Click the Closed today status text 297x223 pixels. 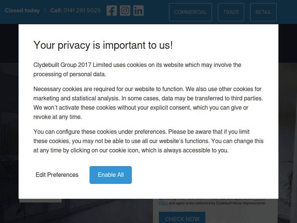[x=22, y=10]
